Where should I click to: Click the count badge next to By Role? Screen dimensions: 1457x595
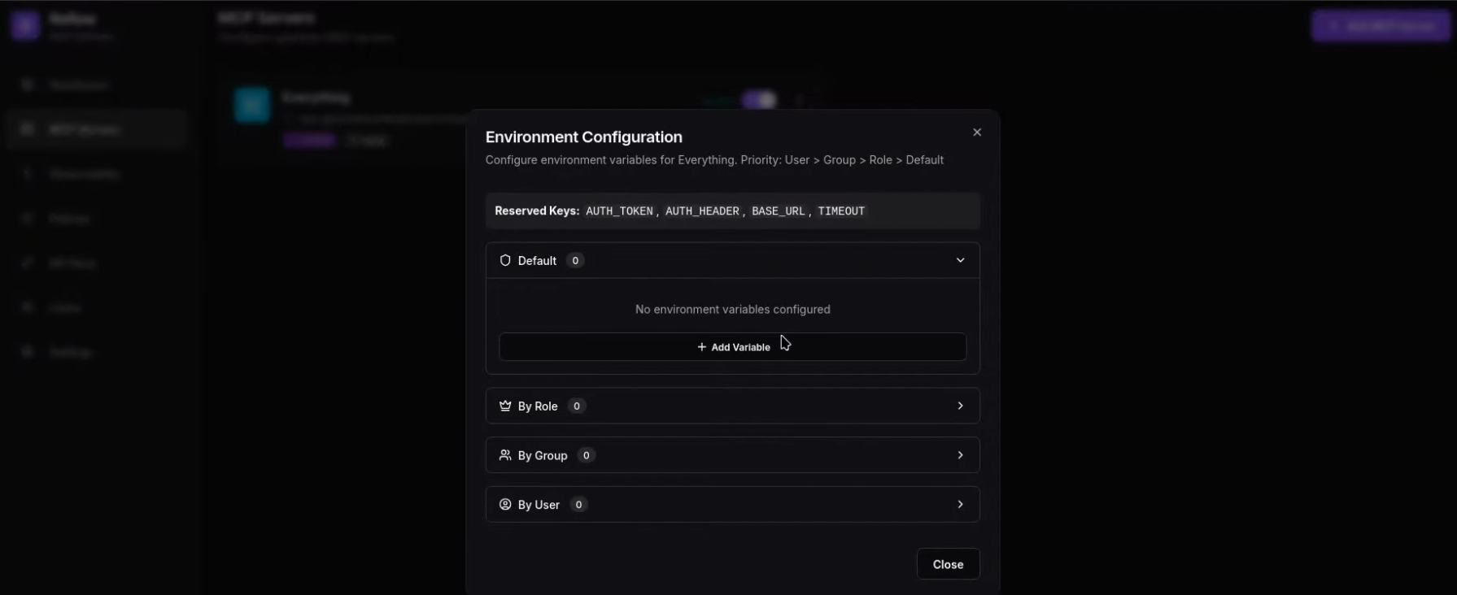577,406
